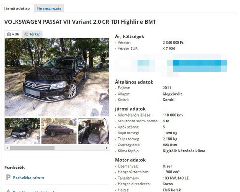240x192 pixels.
Task: Click the thumbnail scroller left arrow
Action: click(7, 148)
